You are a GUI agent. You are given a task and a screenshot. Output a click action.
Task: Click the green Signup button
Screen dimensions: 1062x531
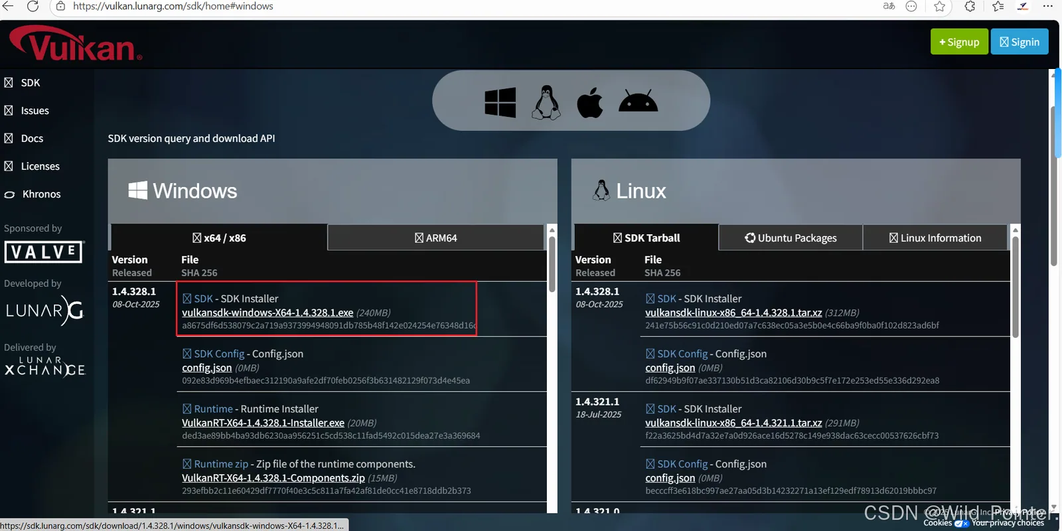959,42
